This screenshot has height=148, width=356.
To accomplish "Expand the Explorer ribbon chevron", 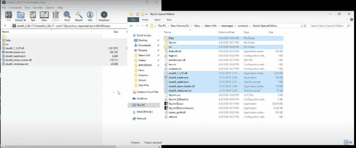I will [347, 20].
